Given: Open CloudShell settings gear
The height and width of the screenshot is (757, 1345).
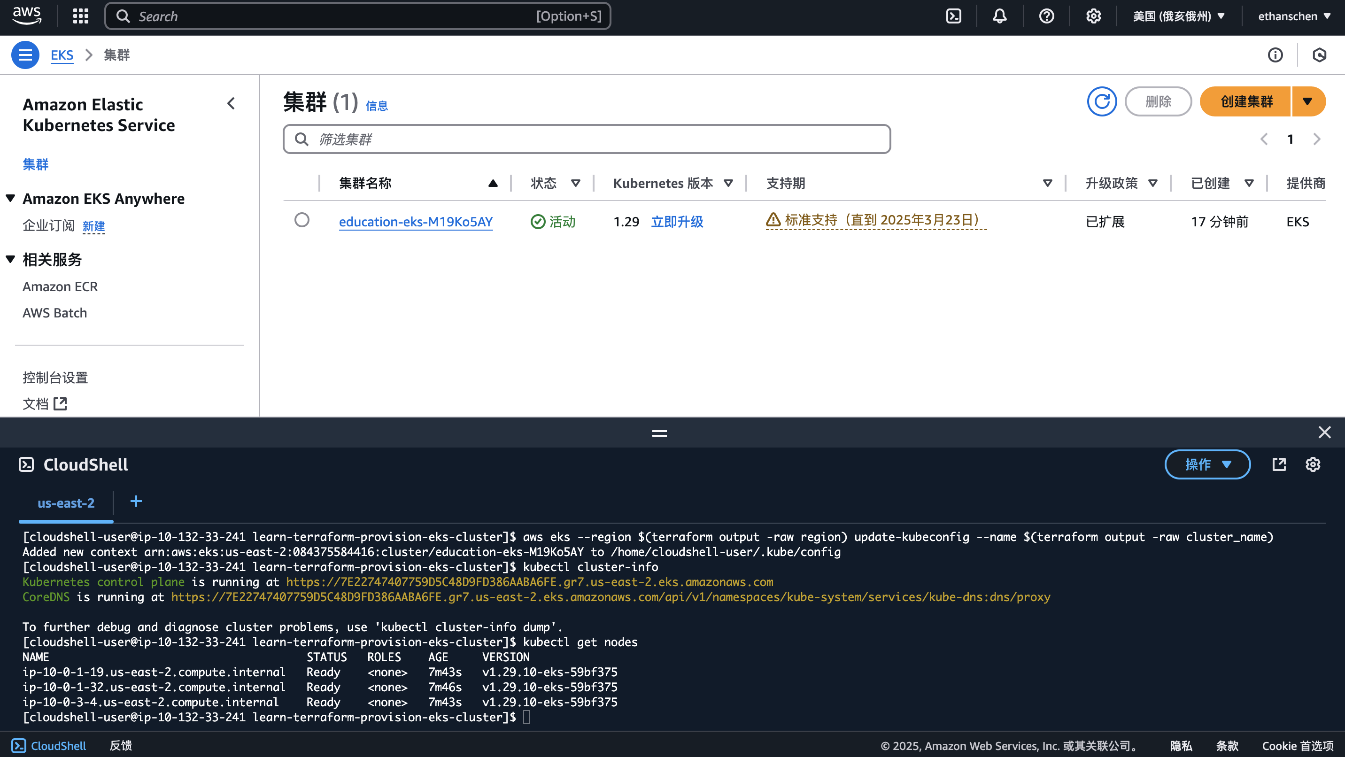Looking at the screenshot, I should [x=1313, y=464].
